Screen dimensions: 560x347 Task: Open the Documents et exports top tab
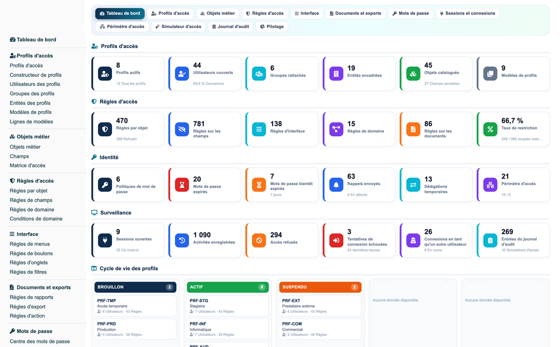356,14
